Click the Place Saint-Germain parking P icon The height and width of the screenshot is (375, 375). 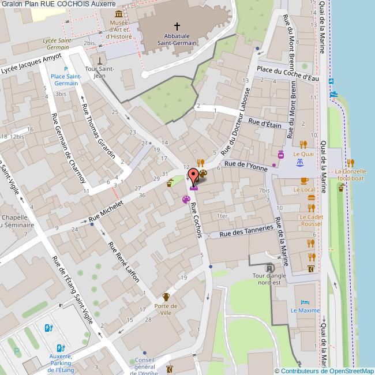[x=66, y=69]
